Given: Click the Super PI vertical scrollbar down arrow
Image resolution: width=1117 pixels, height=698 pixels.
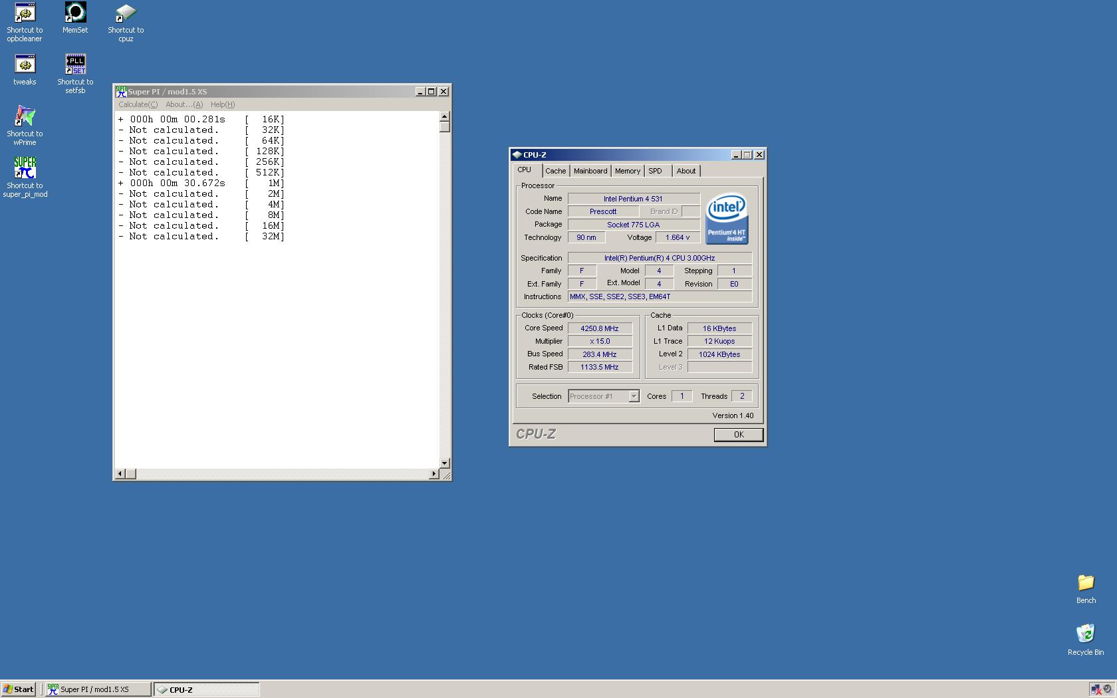Looking at the screenshot, I should [x=445, y=463].
